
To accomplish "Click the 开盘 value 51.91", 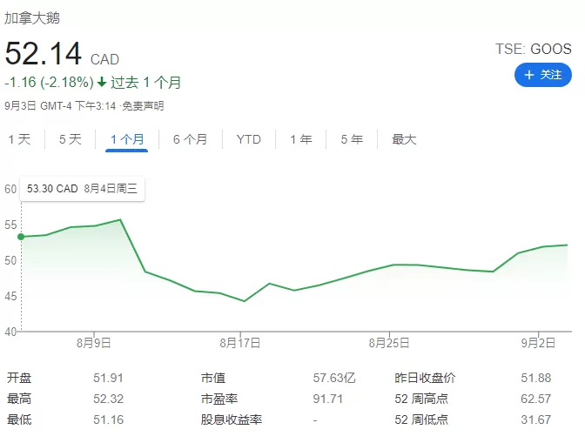I will point(108,378).
